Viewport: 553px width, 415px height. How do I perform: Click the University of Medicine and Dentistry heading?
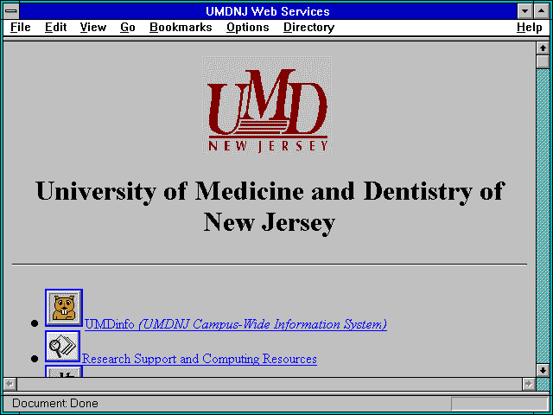(270, 207)
